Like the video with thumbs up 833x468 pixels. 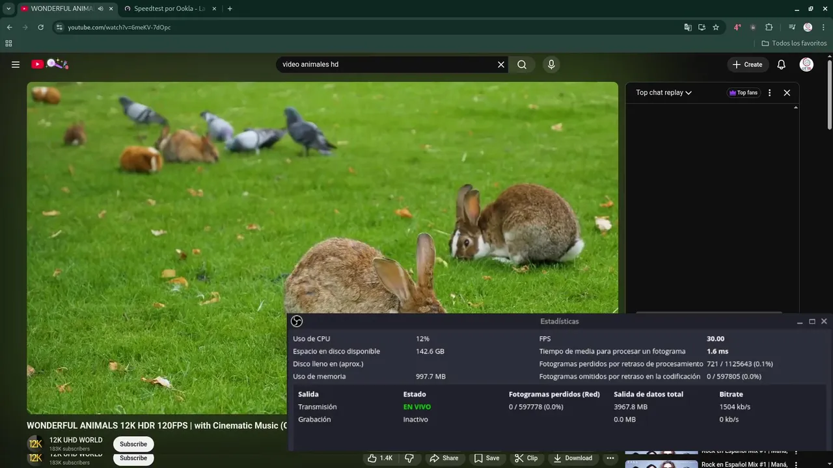(380, 458)
